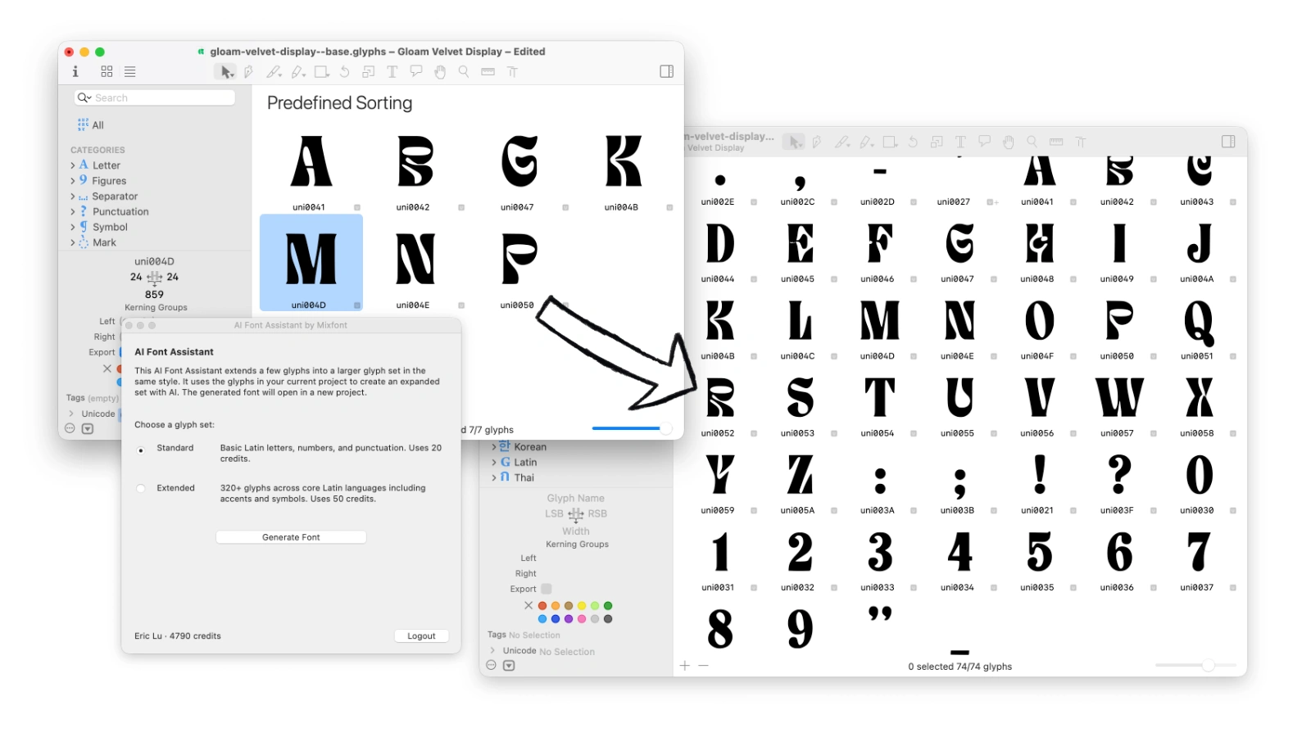
Task: Expand the Mark category
Action: coord(73,243)
